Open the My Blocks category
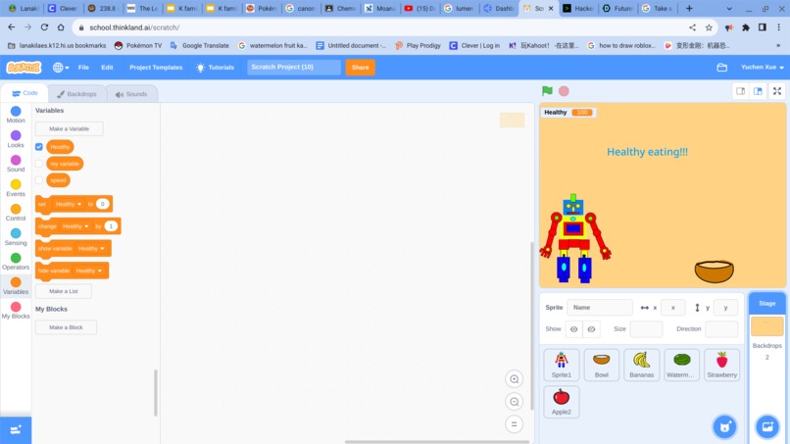Image resolution: width=790 pixels, height=444 pixels. coord(16,310)
